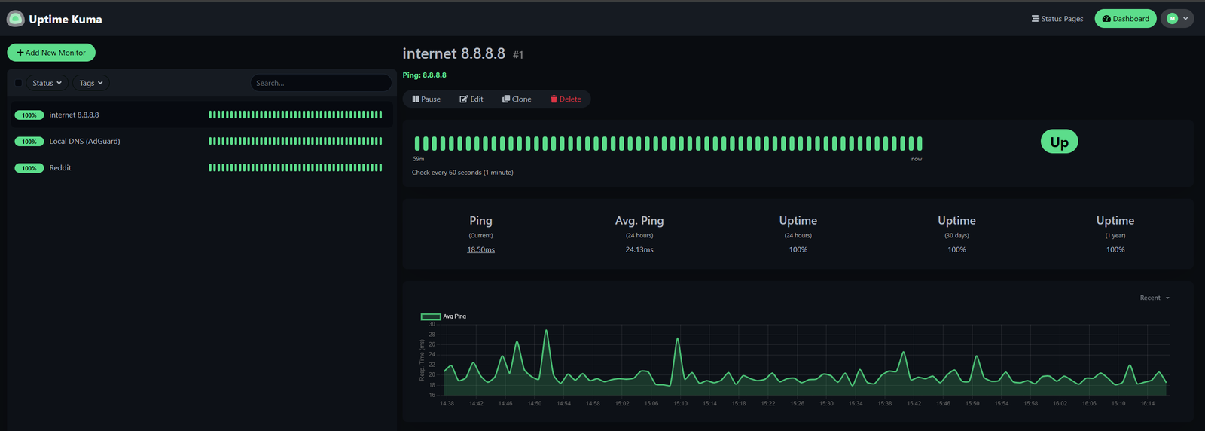Open the user profile avatar dropdown
This screenshot has height=431, width=1205.
point(1177,19)
